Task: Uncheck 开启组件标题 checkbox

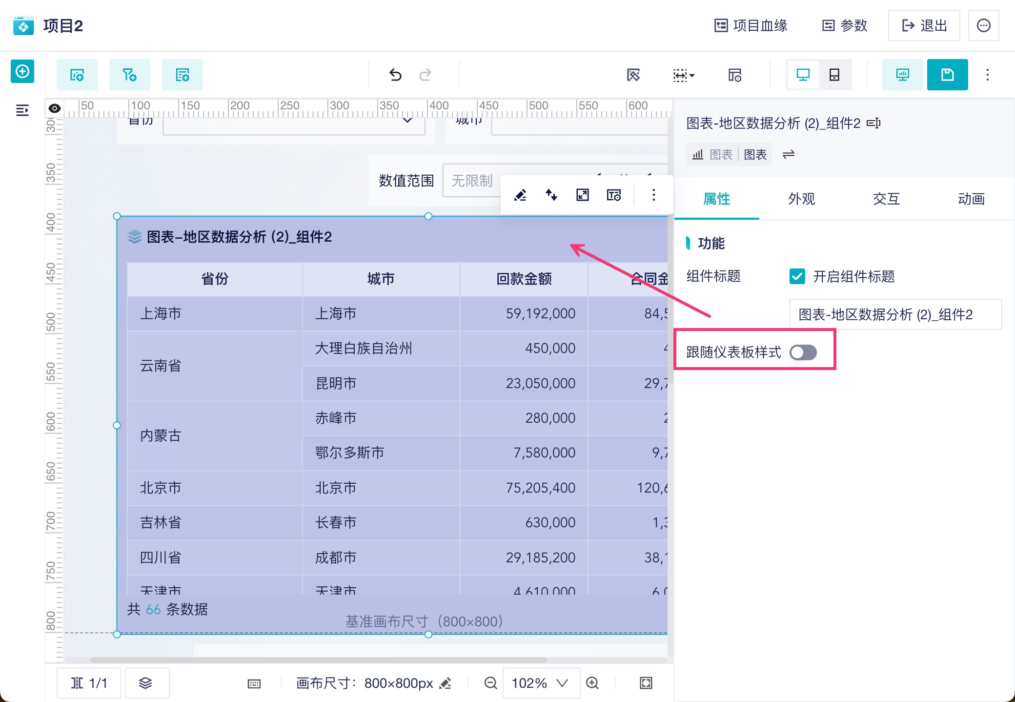Action: tap(797, 276)
